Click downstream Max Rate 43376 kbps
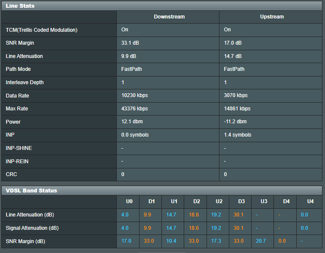 click(x=134, y=109)
